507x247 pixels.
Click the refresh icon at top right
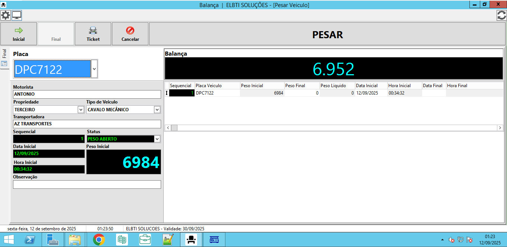pyautogui.click(x=501, y=15)
